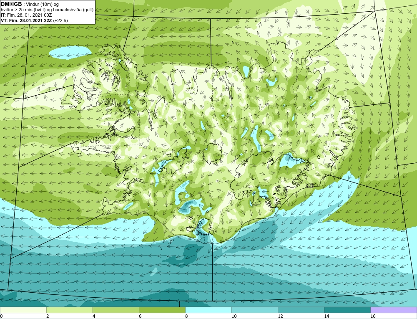417x319 pixels.
Task: Click the legend value '2'
Action: [x=48, y=316]
